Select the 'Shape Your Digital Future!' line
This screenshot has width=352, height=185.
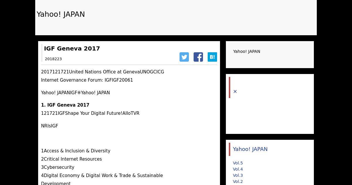point(90,113)
